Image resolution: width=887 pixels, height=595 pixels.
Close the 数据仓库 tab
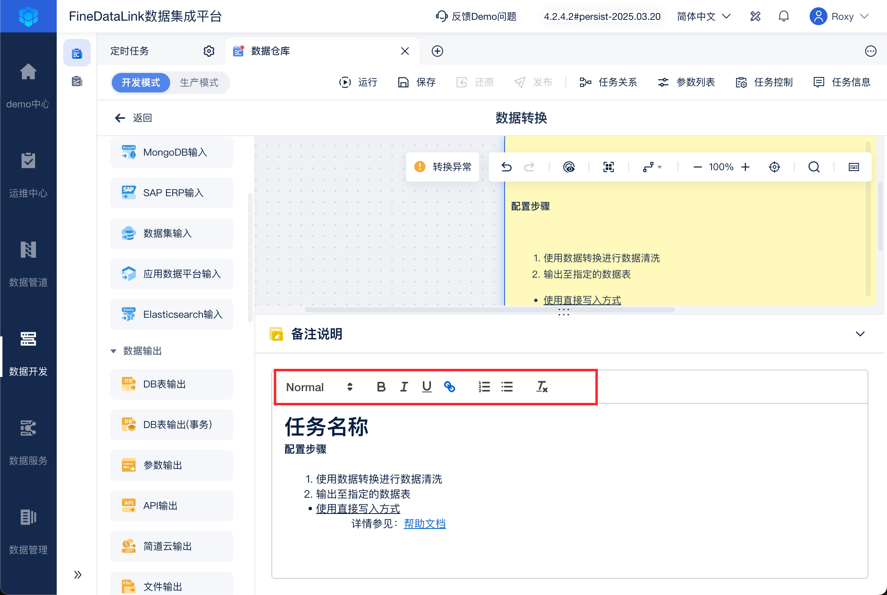click(405, 51)
